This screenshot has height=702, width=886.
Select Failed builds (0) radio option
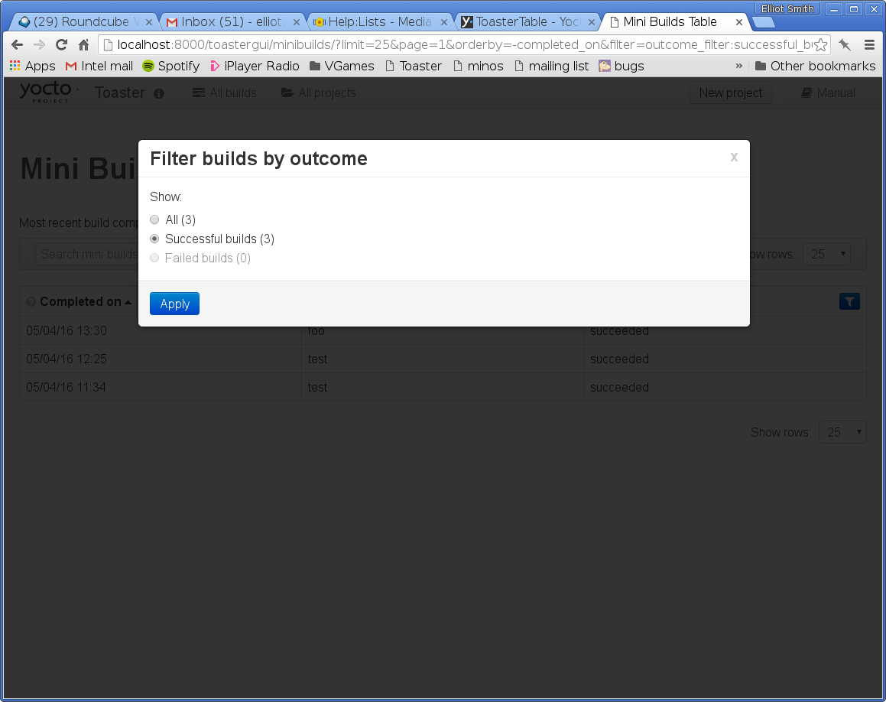tap(154, 258)
